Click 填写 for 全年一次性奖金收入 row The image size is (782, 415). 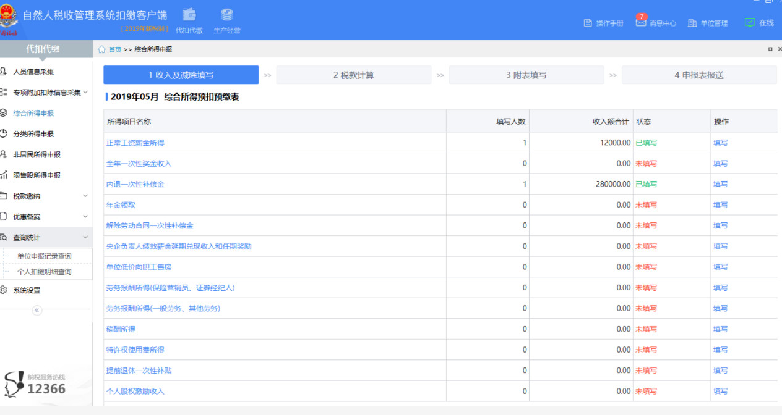[x=720, y=164]
